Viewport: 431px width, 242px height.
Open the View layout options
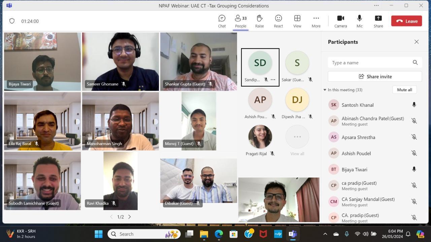297,21
